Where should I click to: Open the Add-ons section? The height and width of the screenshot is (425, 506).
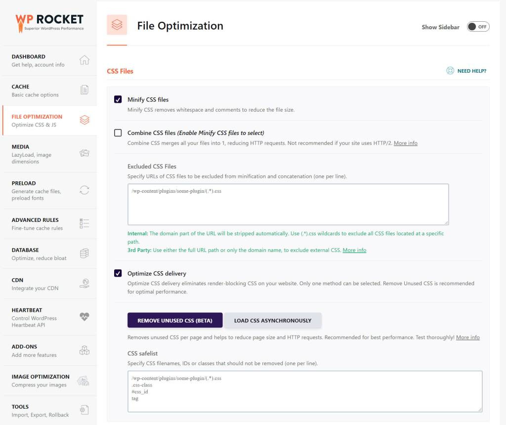[x=50, y=350]
